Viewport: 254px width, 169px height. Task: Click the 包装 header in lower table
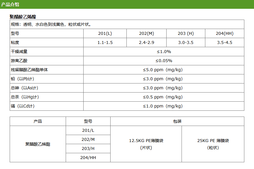pyautogui.click(x=177, y=121)
